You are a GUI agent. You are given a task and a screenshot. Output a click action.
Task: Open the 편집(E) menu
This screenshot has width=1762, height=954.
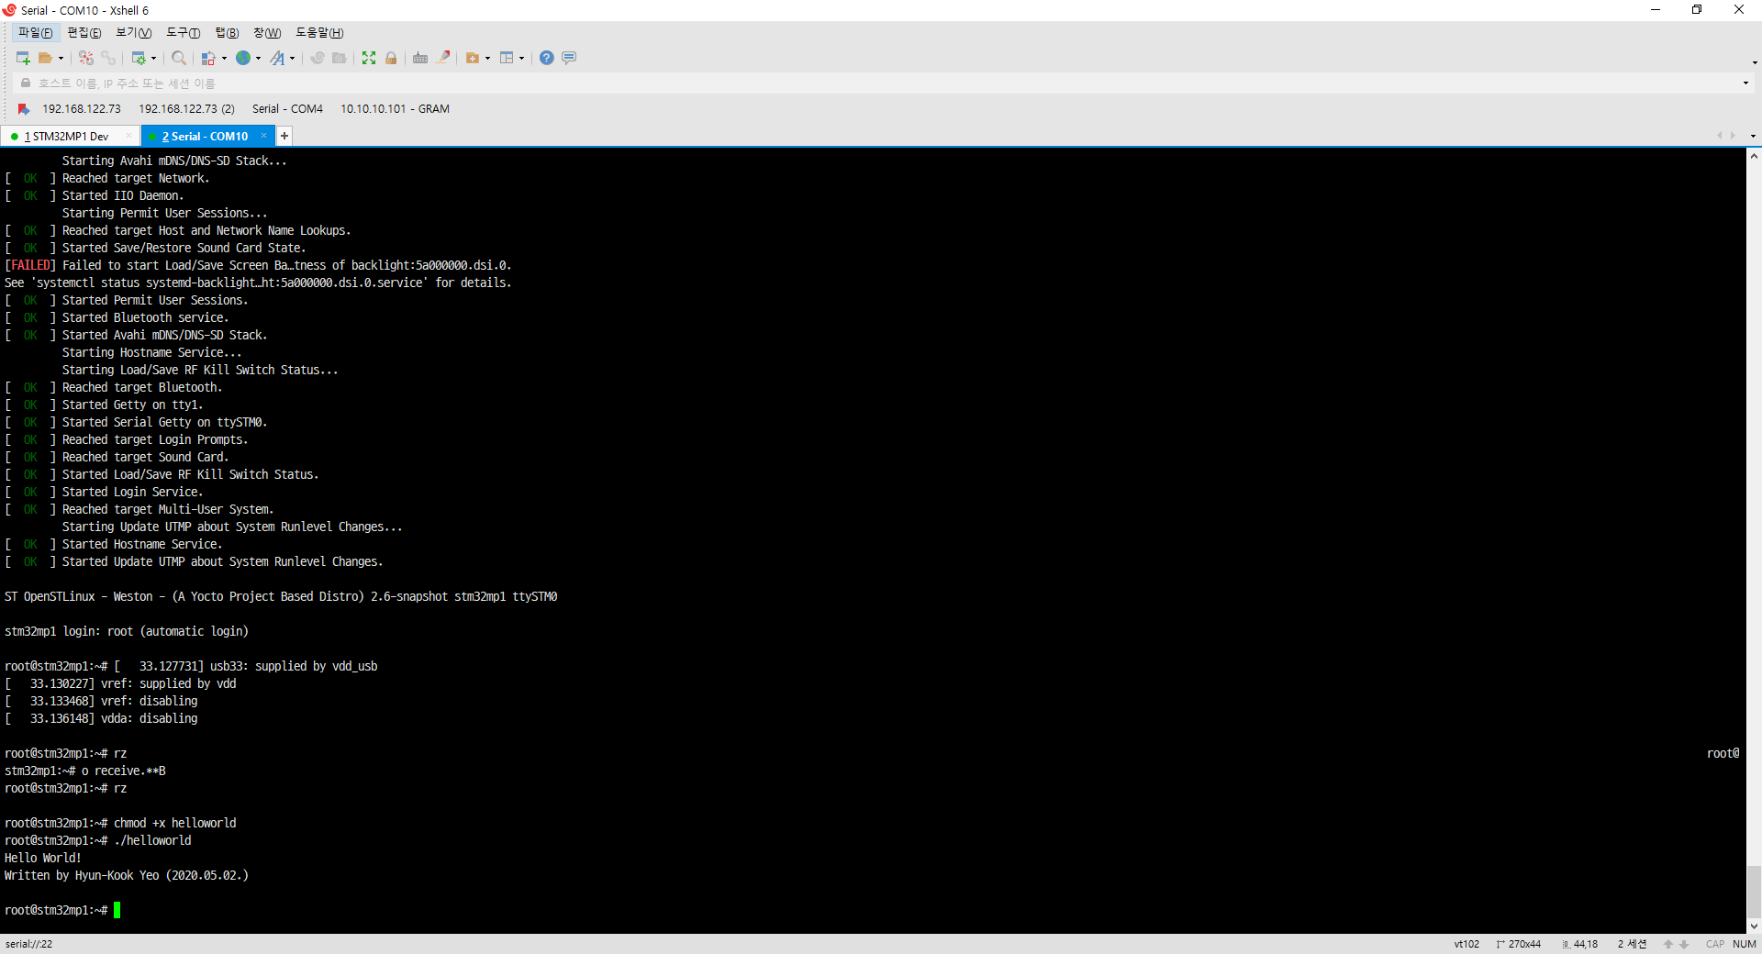tap(84, 33)
